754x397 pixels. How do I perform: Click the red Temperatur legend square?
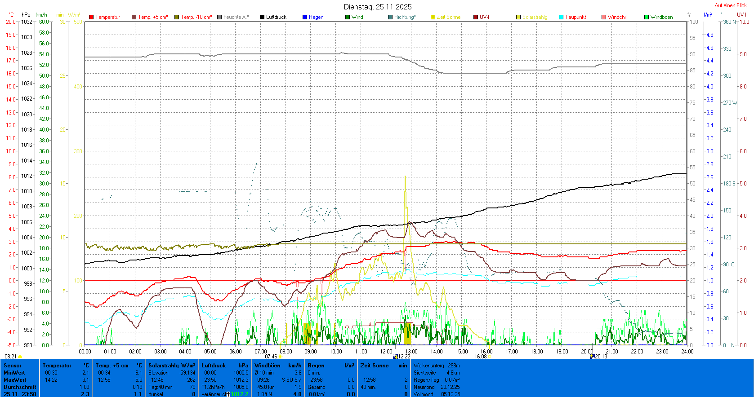click(91, 17)
